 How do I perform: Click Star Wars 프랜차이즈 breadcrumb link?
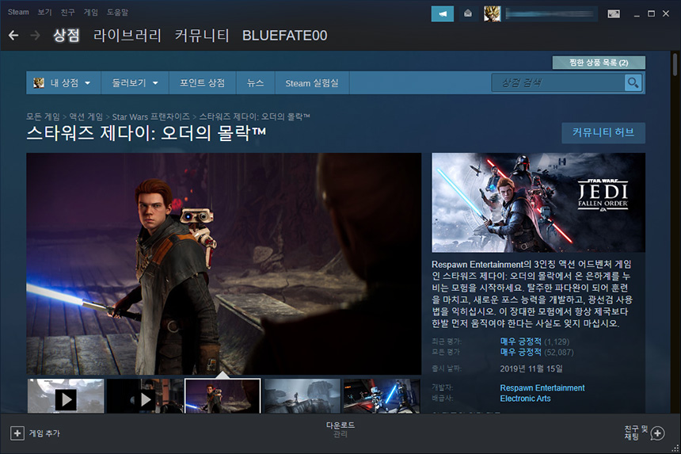click(x=150, y=116)
